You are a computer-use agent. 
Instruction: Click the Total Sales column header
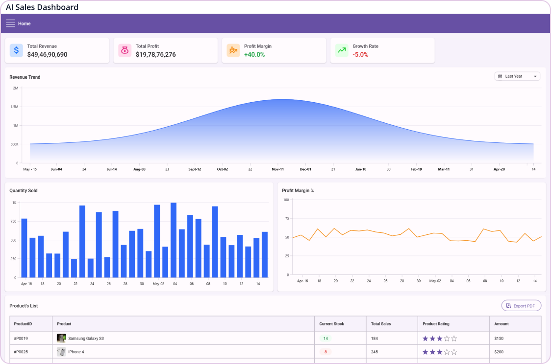coord(392,324)
